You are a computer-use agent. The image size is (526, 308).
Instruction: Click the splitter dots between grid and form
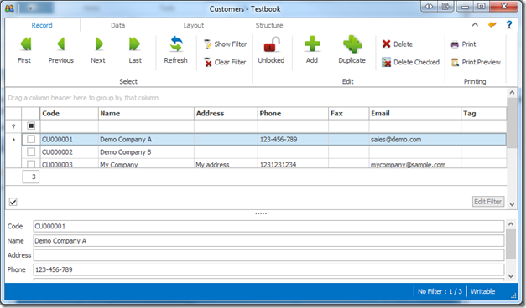coord(261,213)
